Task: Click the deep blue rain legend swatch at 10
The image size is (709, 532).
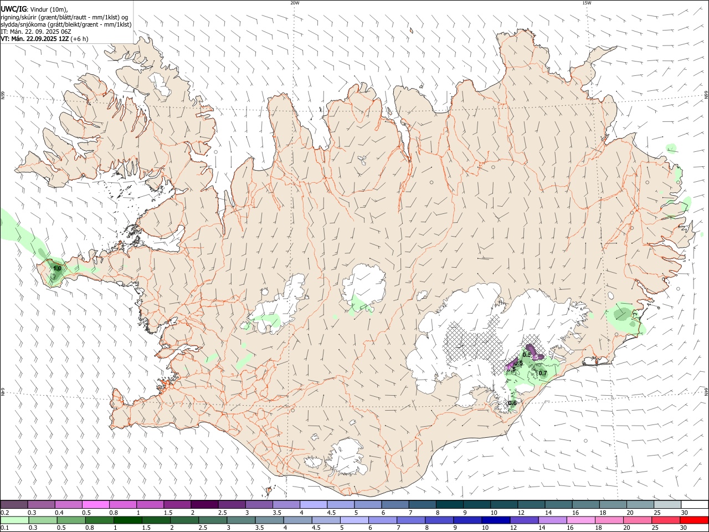Action: pos(496,520)
